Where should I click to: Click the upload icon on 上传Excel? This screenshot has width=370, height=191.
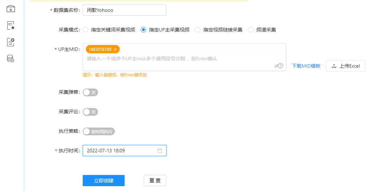pos(334,66)
